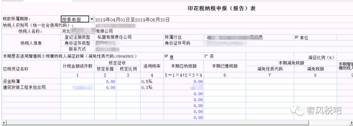Click 计税金额 field for 建筑安装工程承包合同
The height and width of the screenshot is (126, 353).
pyautogui.click(x=77, y=87)
